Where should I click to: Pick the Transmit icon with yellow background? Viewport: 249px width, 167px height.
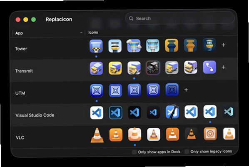[115, 68]
